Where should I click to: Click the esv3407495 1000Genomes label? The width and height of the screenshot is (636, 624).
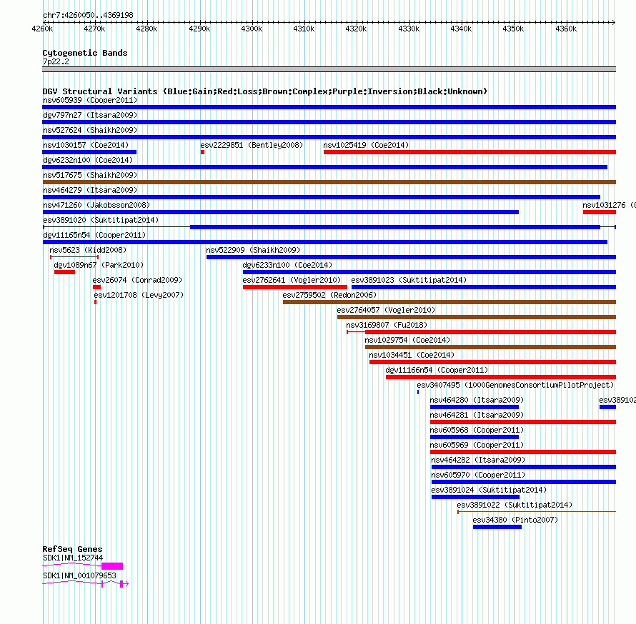coord(515,385)
